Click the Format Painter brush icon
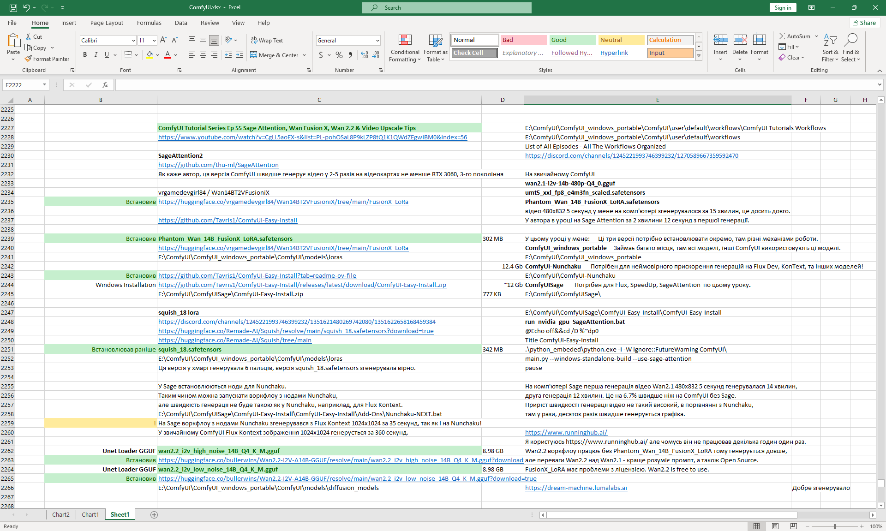 (29, 59)
